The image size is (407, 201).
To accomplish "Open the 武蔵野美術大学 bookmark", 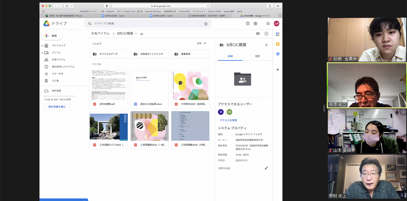I will click(169, 11).
